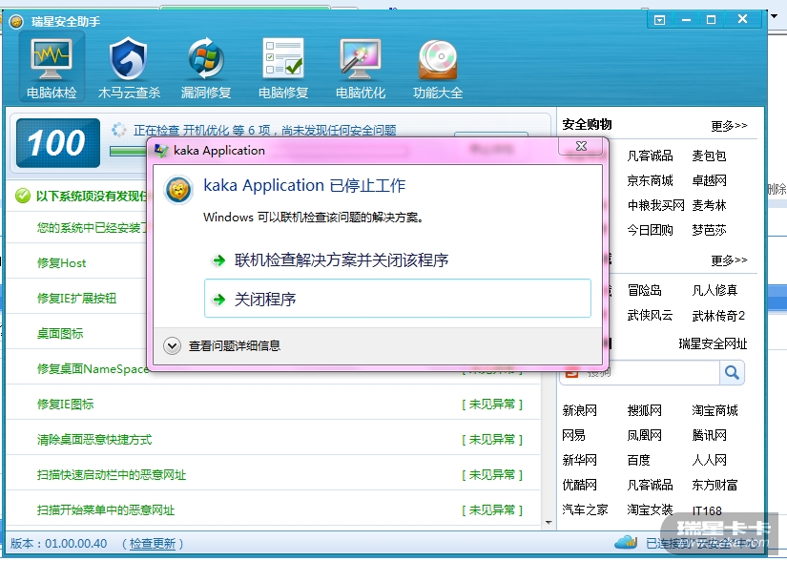Select the 修复IE图标 row

coord(273,404)
